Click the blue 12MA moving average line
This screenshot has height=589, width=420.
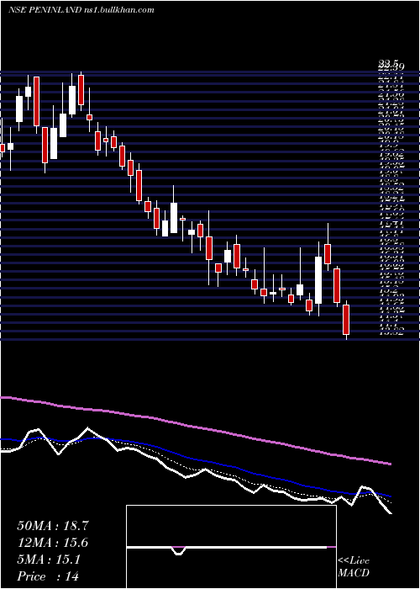point(195,459)
